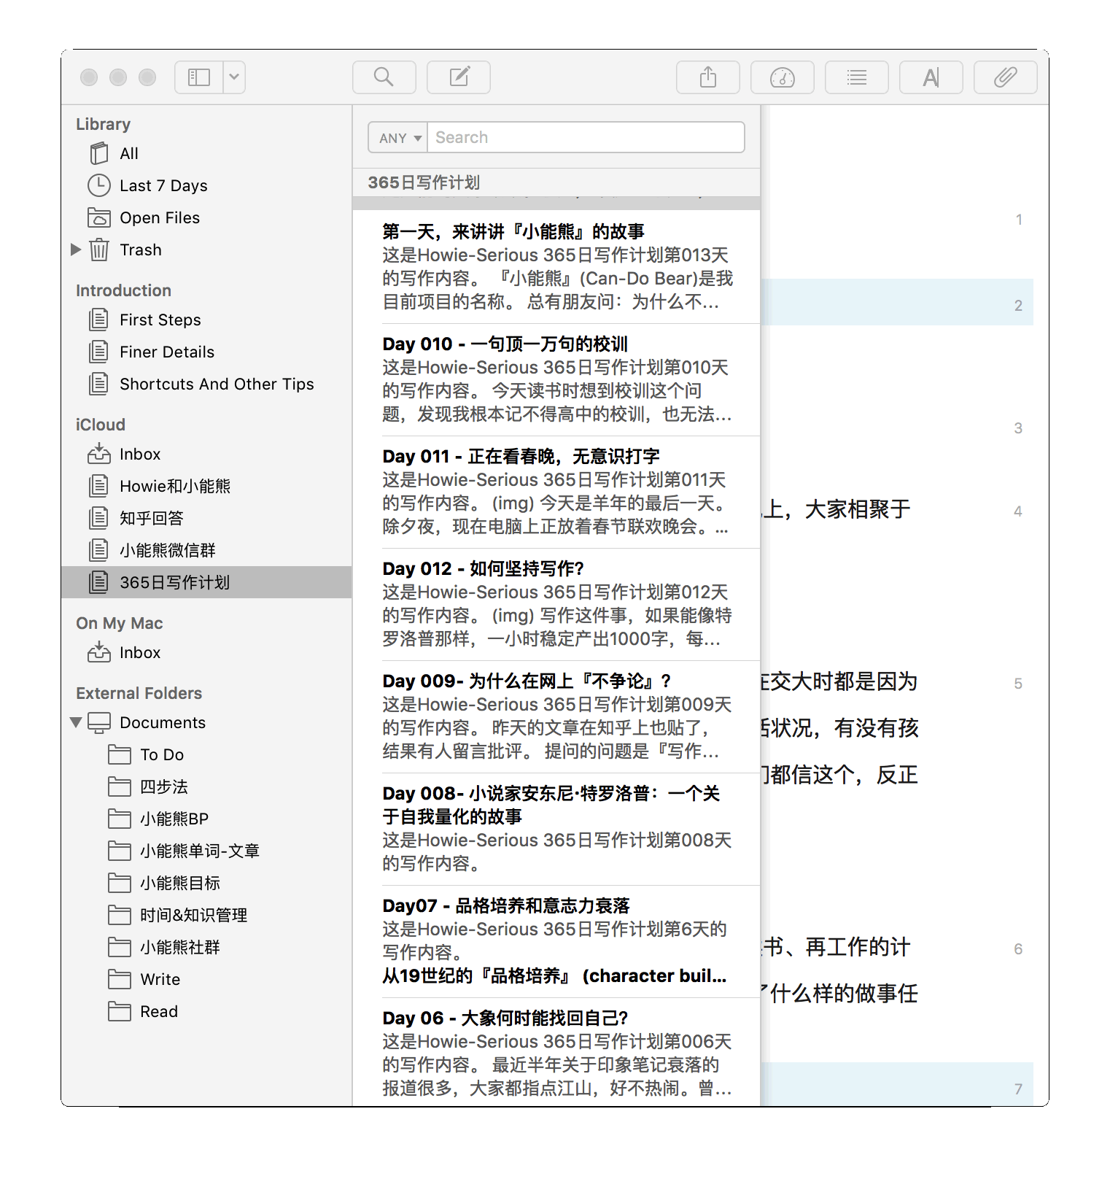Open the 四步法 folder
Screen dimensions: 1110x1179
[206, 786]
